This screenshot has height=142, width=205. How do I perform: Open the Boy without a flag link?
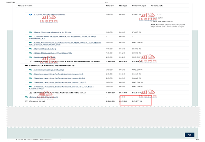(x=45, y=49)
